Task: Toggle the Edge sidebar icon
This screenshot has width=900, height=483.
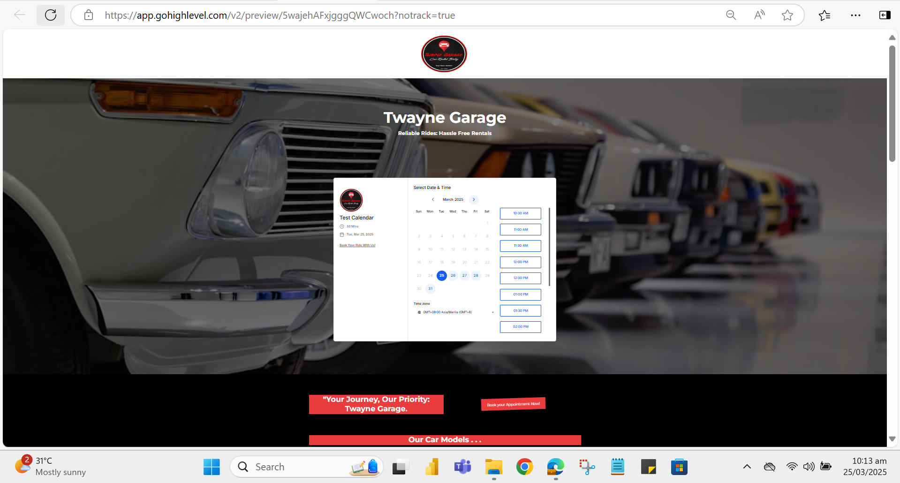Action: tap(885, 15)
